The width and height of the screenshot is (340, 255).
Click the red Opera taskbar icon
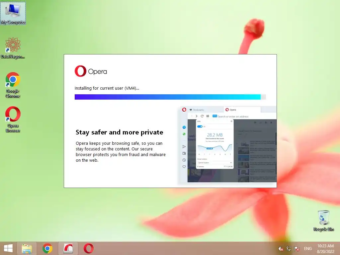(89, 248)
